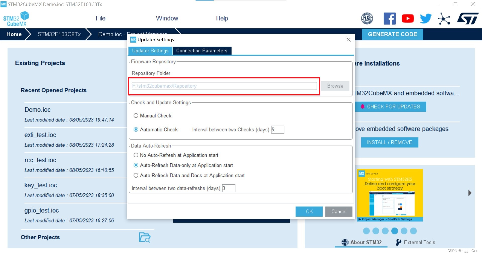Confirm settings with the OK button
Screen dimensions: 482x255
pyautogui.click(x=309, y=211)
